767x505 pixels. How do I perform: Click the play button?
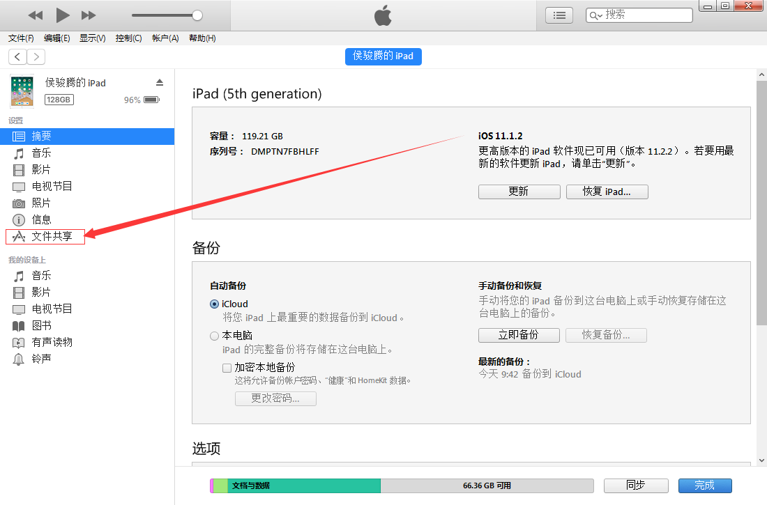coord(62,15)
